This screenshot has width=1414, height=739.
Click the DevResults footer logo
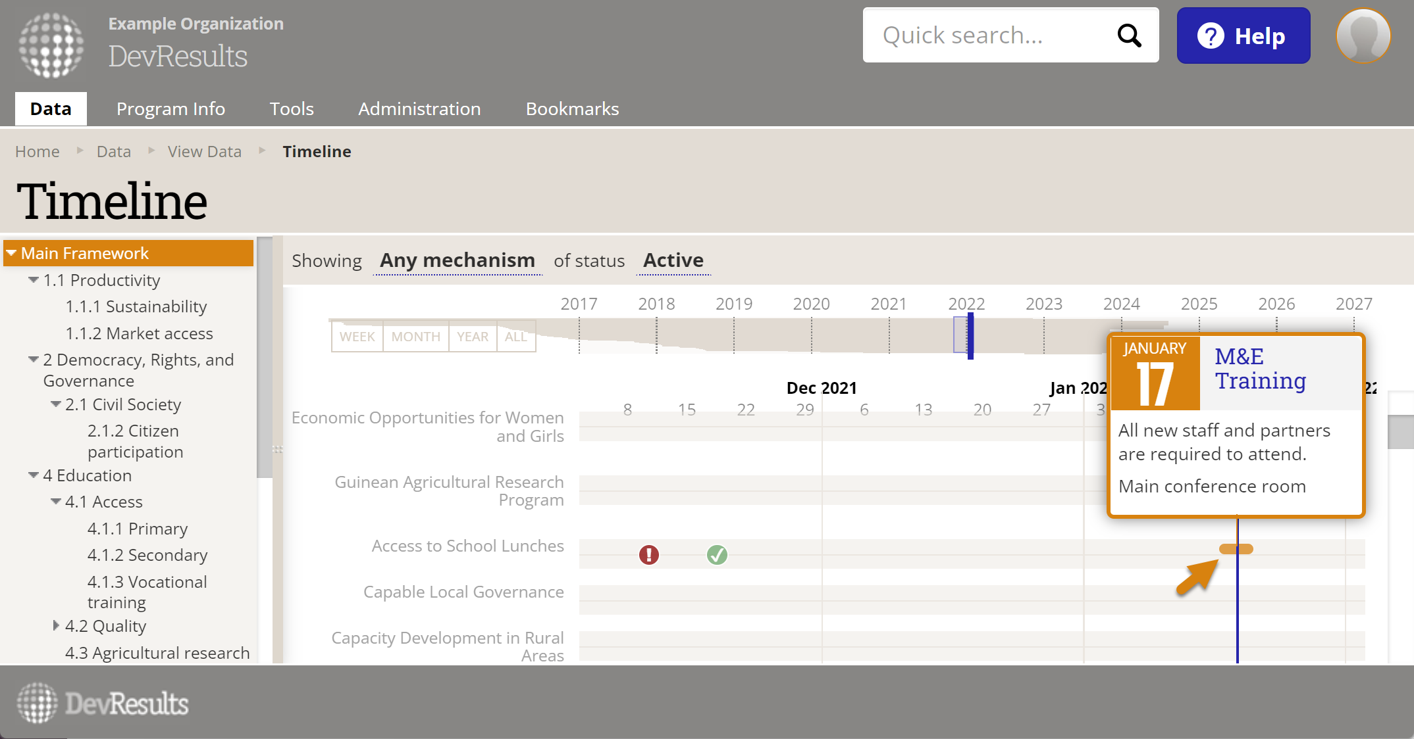[102, 703]
